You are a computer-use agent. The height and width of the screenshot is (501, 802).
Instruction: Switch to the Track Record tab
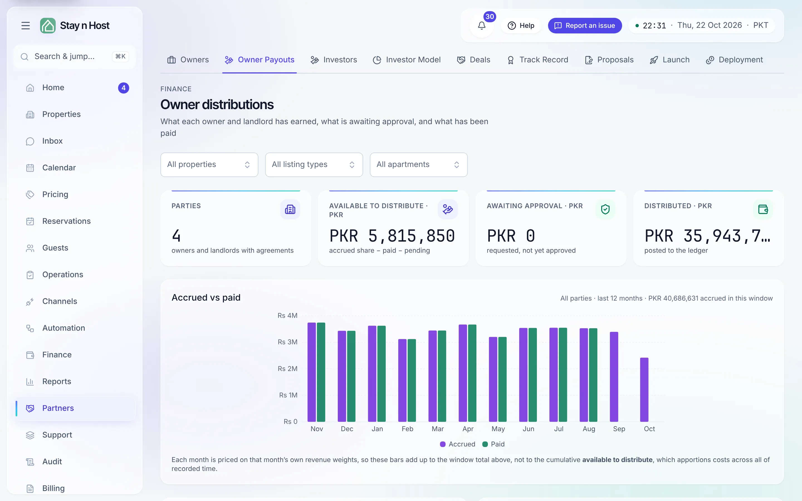537,60
